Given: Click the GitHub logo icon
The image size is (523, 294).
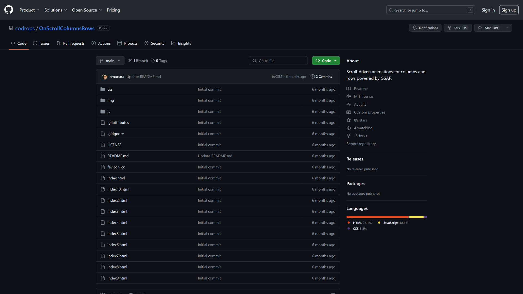Looking at the screenshot, I should tap(9, 10).
